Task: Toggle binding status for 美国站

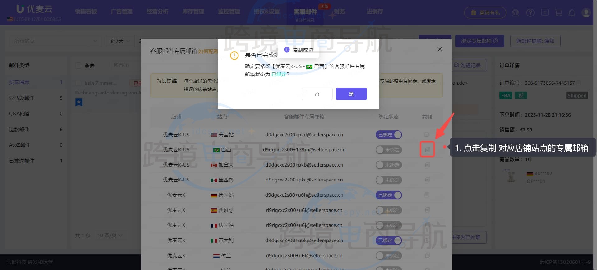Action: pos(389,135)
